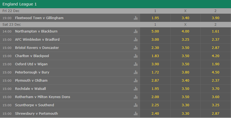Show statistics for Peterborough v Bury
The image size is (231, 118).
click(135, 72)
